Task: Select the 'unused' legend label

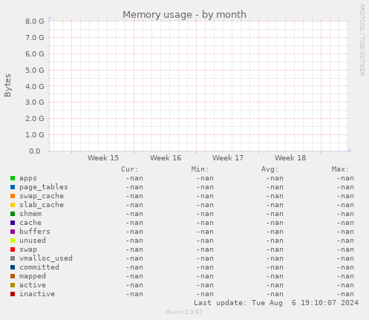Action: (33, 241)
